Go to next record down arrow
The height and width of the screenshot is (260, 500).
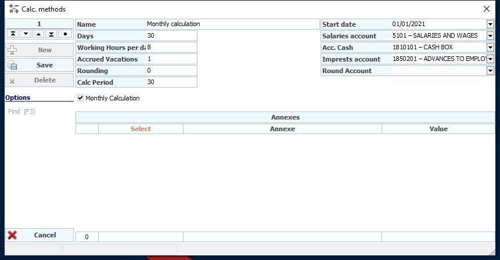tap(26, 34)
